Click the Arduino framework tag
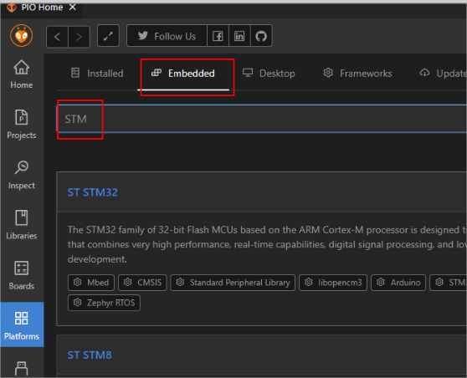The height and width of the screenshot is (378, 467). tap(398, 283)
